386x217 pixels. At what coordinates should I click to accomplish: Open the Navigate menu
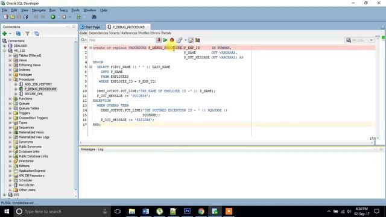(x=39, y=10)
